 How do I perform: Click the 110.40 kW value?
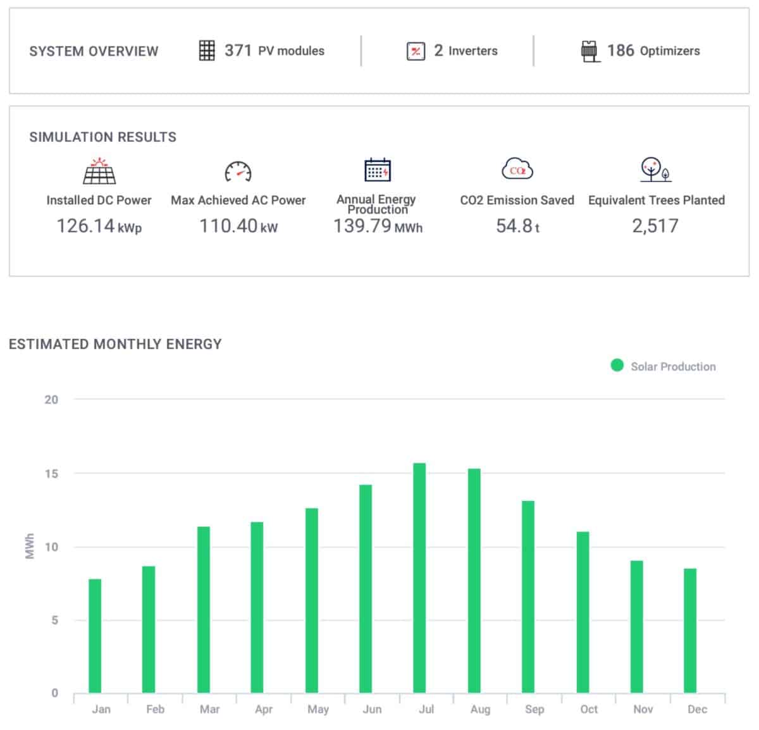click(x=238, y=226)
